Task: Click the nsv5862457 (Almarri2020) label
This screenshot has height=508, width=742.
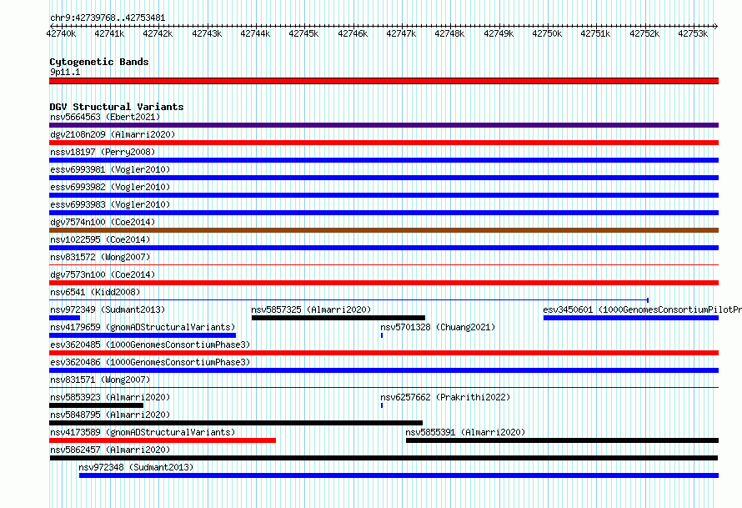Action: pyautogui.click(x=110, y=450)
